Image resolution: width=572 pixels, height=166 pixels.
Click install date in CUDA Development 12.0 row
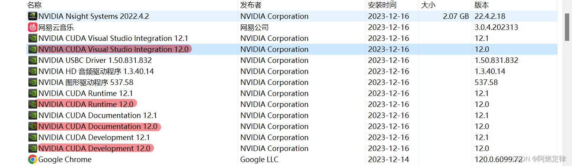tap(389, 148)
